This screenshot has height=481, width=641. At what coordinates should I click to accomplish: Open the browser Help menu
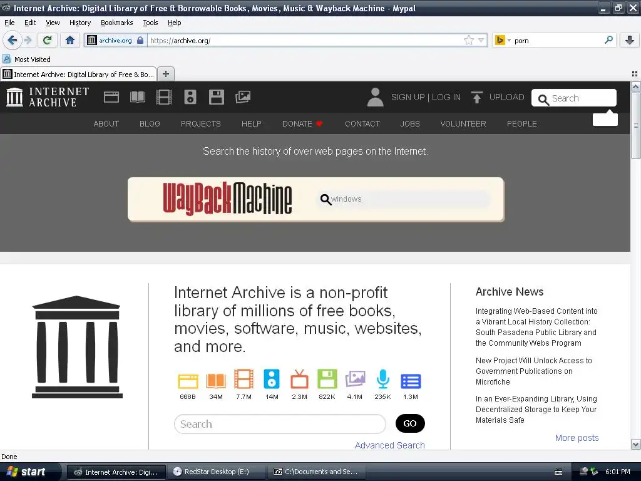pyautogui.click(x=174, y=23)
